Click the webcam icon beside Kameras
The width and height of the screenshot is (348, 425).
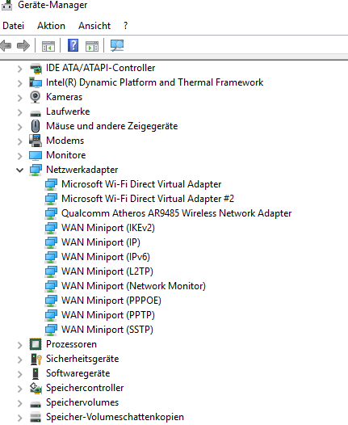[36, 97]
